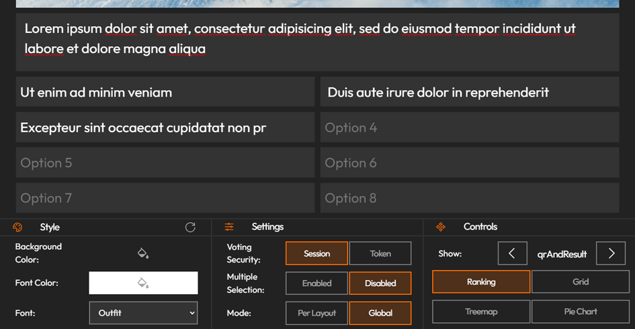Open the Outfit font dropdown

coord(143,313)
